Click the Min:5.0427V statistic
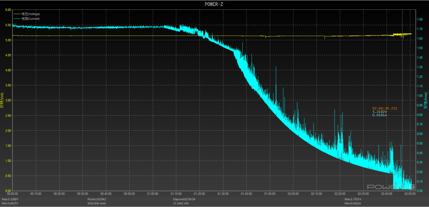Image resolution: width=429 pixels, height=207 pixels. tap(10, 203)
